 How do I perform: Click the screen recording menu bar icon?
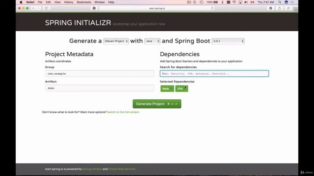click(x=188, y=2)
